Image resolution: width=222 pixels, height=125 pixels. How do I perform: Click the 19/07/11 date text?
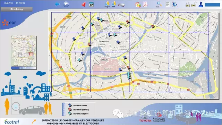(8, 3)
